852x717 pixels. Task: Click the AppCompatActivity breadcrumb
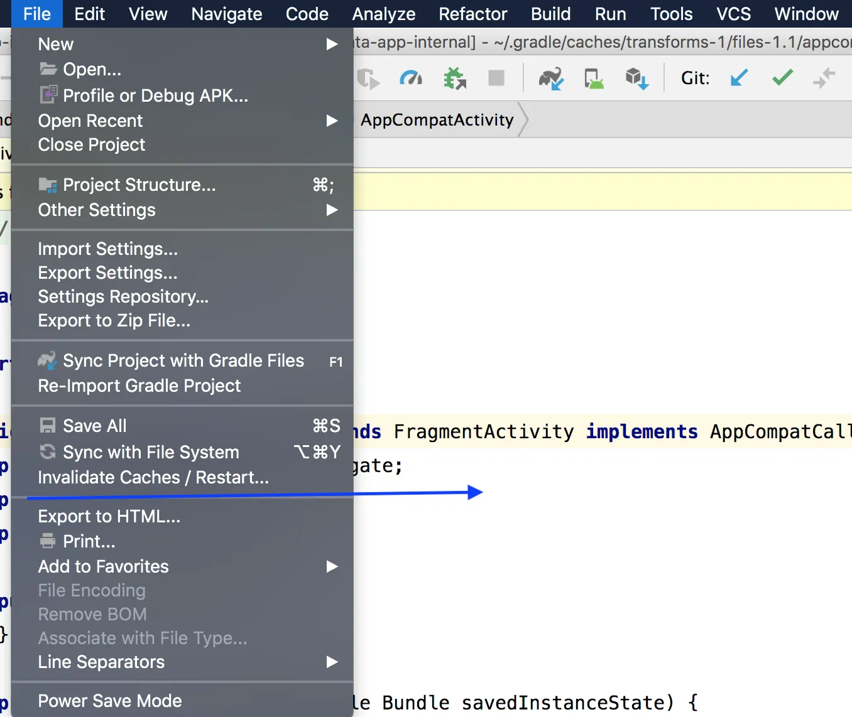pyautogui.click(x=437, y=120)
